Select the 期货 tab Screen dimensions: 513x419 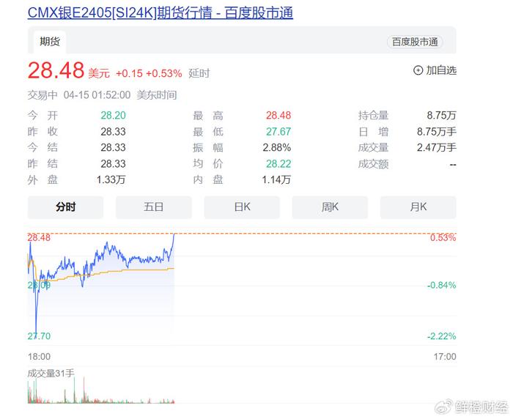point(50,42)
